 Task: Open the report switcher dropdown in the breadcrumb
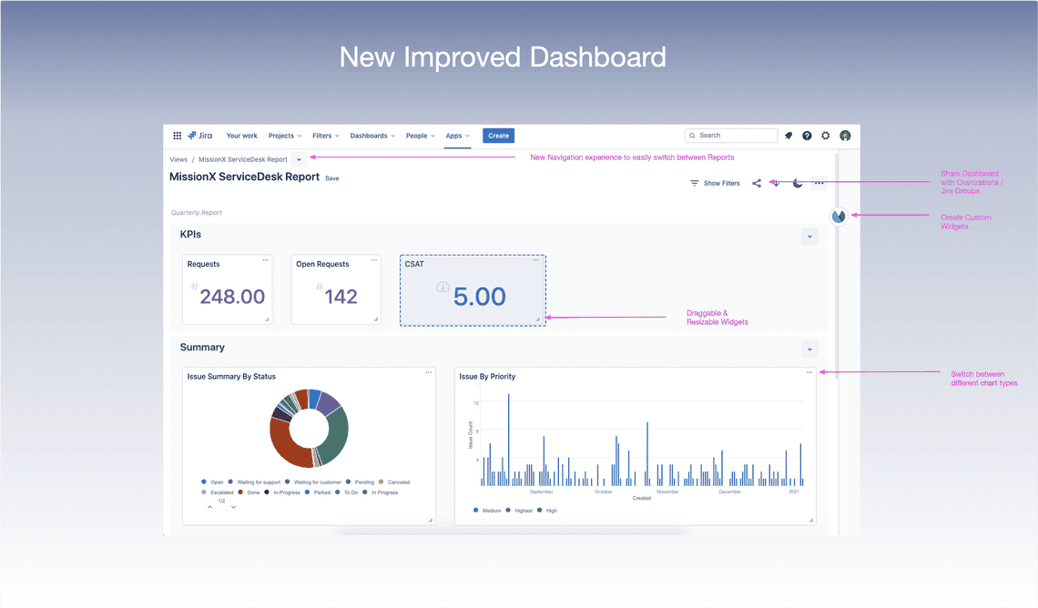coord(298,158)
